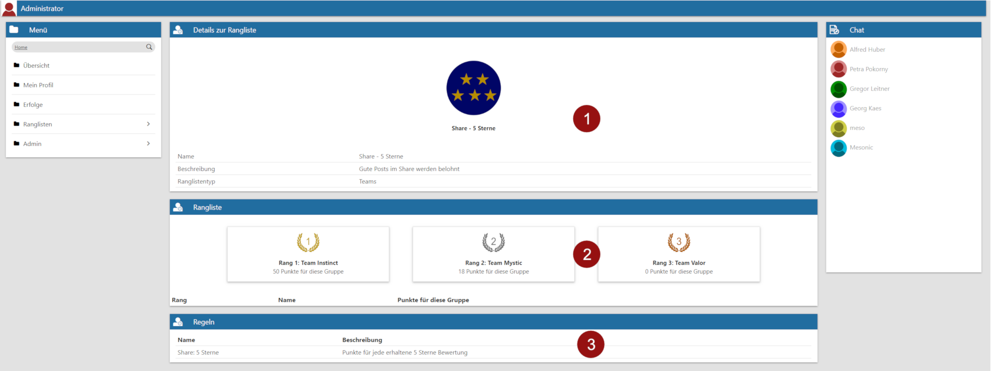Expand the Ranglisten submenu chevron

[x=148, y=124]
